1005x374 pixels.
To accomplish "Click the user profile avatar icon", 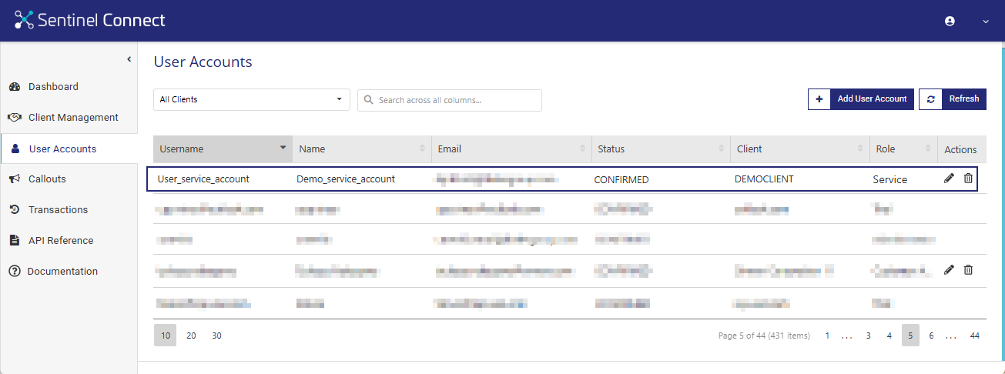I will click(x=950, y=22).
